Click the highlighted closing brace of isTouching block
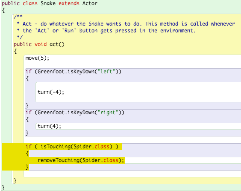Viewport: 241px width, 191px height. [27, 167]
